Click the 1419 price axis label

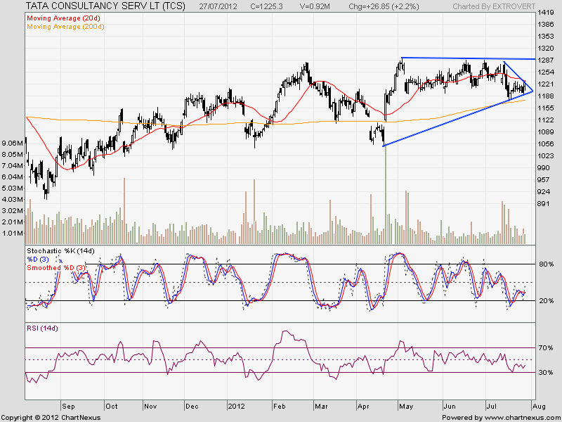click(544, 13)
